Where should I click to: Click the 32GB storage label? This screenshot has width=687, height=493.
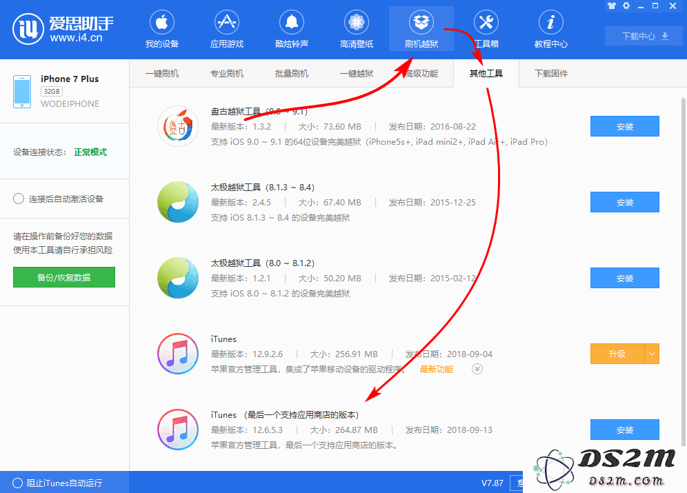pyautogui.click(x=52, y=91)
